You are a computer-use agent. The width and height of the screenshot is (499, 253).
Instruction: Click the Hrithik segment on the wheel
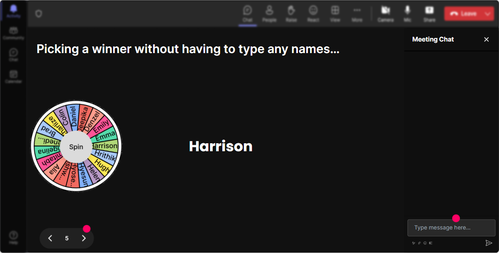105,156
